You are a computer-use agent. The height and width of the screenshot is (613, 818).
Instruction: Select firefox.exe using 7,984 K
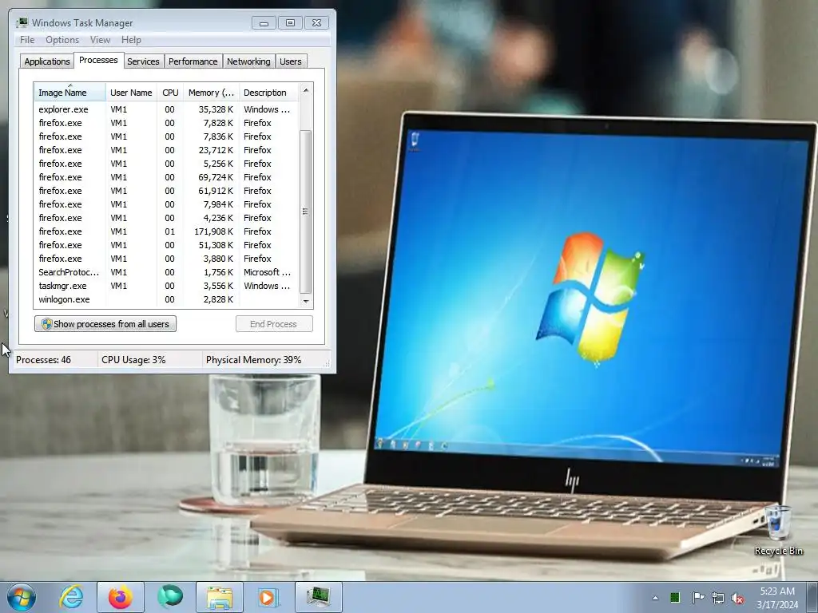[166, 204]
